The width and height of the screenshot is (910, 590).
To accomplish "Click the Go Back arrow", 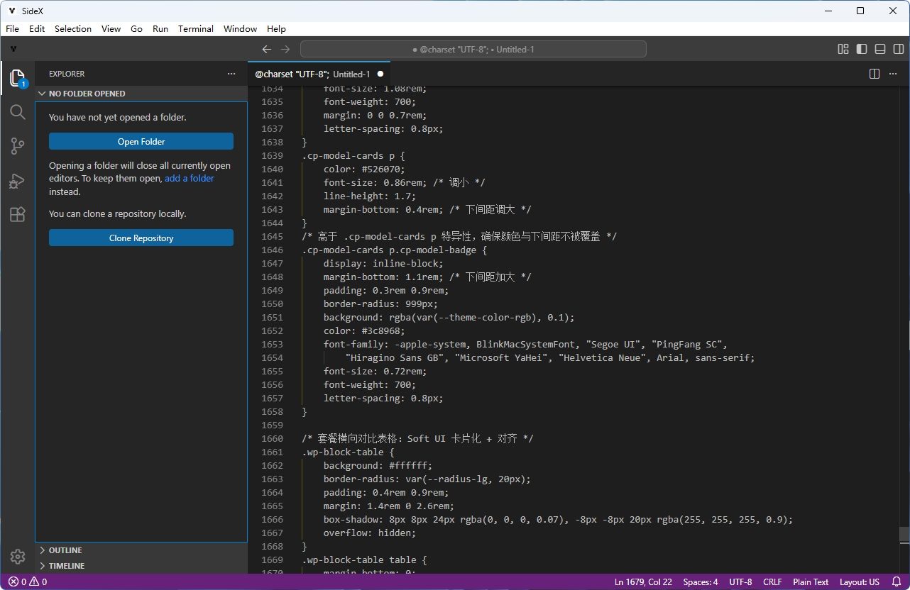I will point(266,49).
